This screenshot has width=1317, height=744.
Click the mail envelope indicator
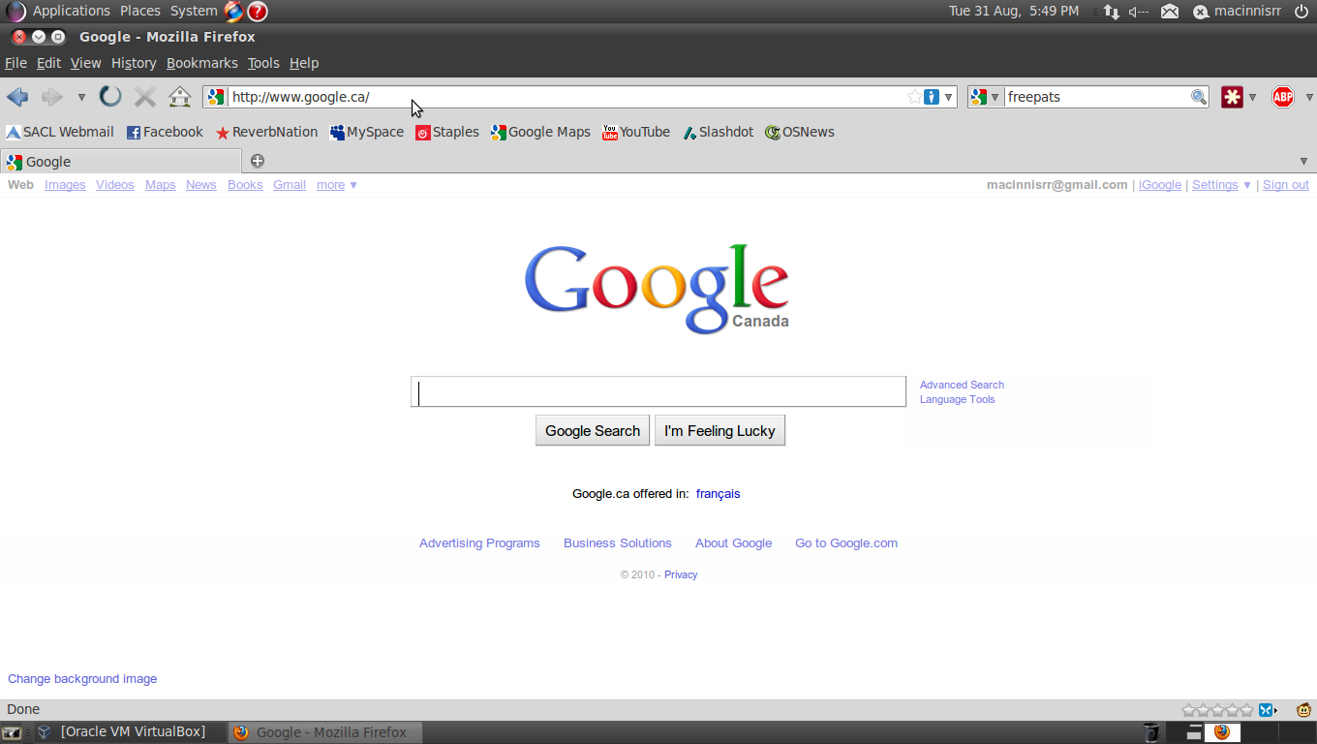pyautogui.click(x=1170, y=12)
